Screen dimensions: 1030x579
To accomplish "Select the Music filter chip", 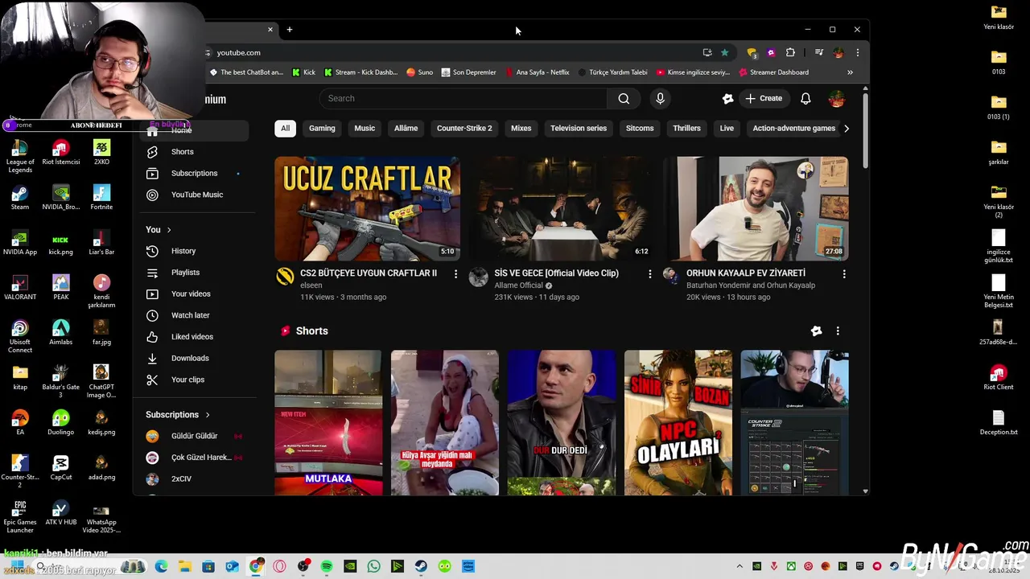I will point(365,128).
